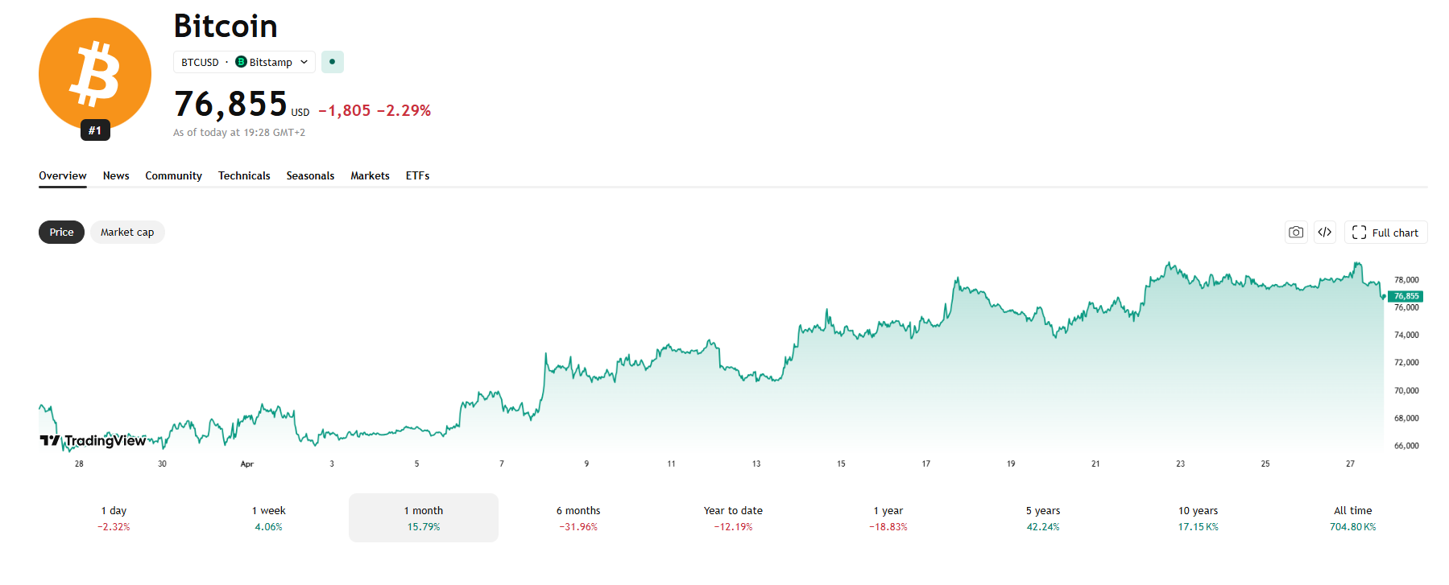Click the 66,000 axis label

(x=1406, y=445)
